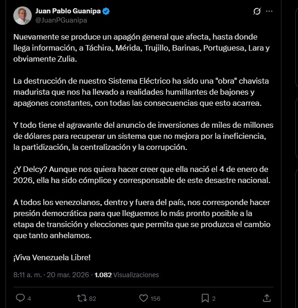Open Juan Pablo Guanipa's profile picture
The image size is (298, 308).
(x=22, y=16)
